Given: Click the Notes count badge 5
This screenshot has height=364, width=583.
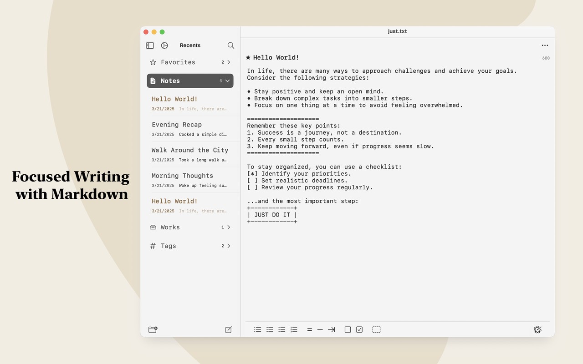Looking at the screenshot, I should coord(221,81).
